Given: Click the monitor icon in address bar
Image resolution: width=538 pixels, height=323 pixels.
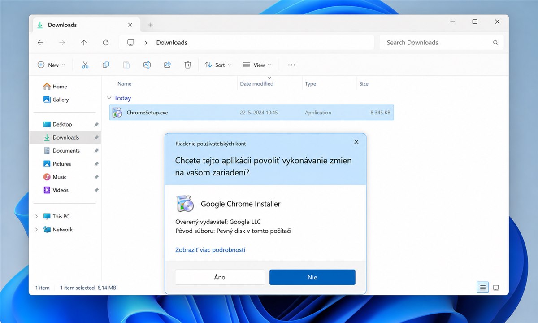Looking at the screenshot, I should tap(130, 43).
